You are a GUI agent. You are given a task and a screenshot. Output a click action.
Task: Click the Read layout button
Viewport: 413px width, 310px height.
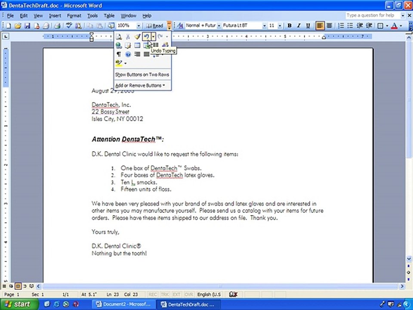pos(155,25)
